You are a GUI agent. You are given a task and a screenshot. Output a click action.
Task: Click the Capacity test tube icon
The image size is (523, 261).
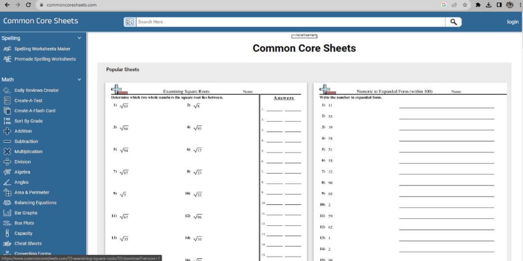click(7, 233)
